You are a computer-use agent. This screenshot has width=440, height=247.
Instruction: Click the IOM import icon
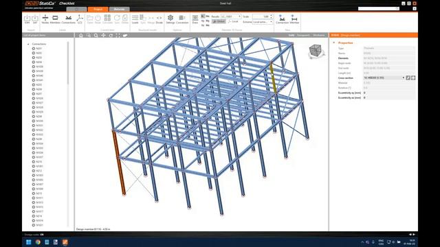pos(27,19)
